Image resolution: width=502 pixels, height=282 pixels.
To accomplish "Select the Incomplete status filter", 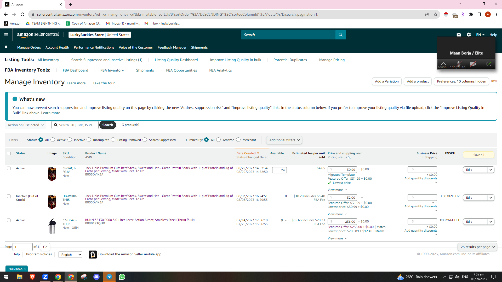I will click(89, 140).
